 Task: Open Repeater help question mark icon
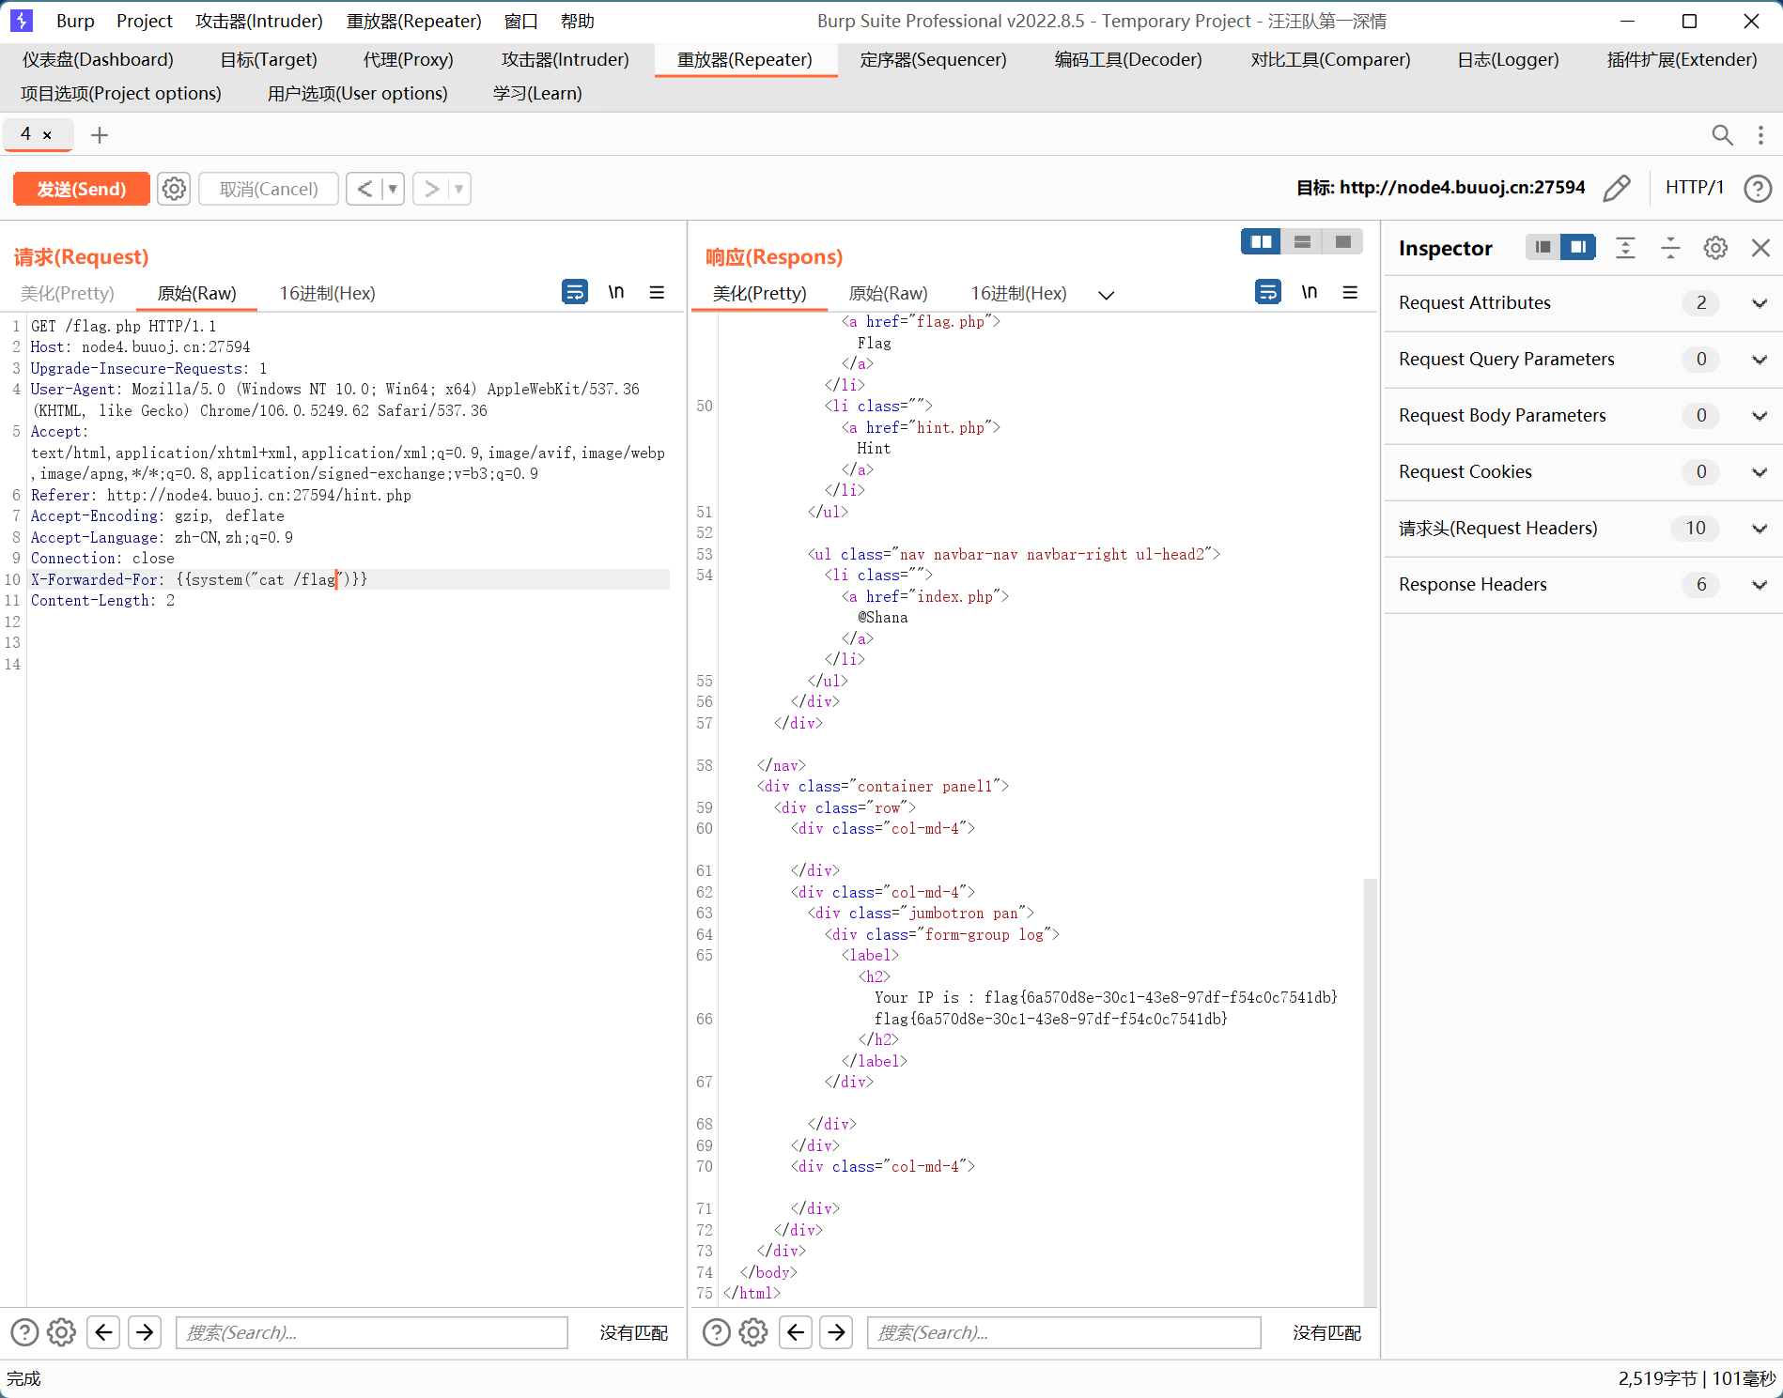click(x=1758, y=189)
